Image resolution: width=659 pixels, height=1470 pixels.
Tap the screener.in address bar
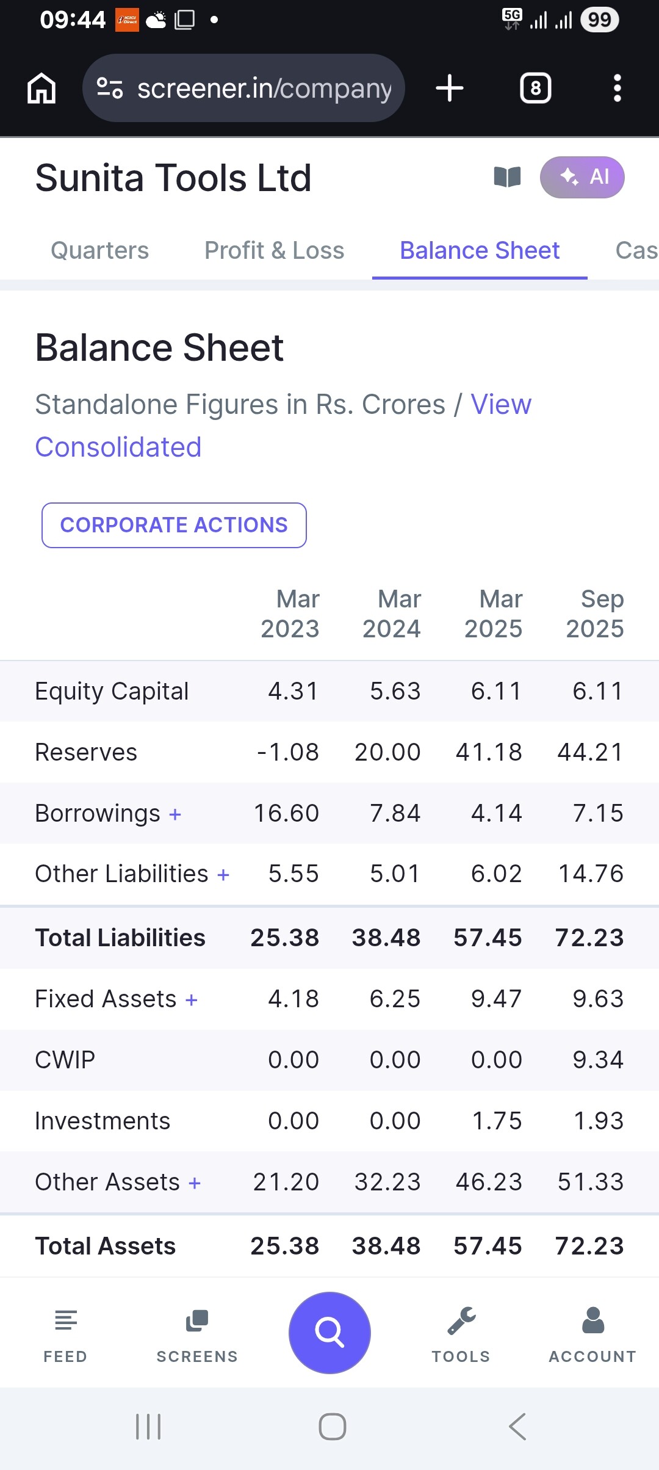(x=244, y=89)
